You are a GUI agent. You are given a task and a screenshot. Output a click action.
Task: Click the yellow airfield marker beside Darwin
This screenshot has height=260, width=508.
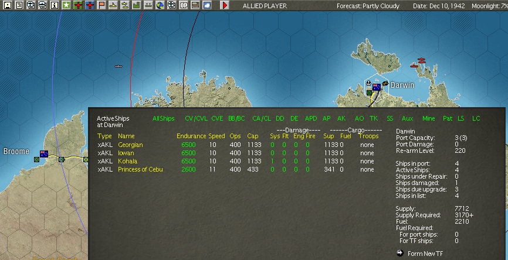pyautogui.click(x=385, y=83)
